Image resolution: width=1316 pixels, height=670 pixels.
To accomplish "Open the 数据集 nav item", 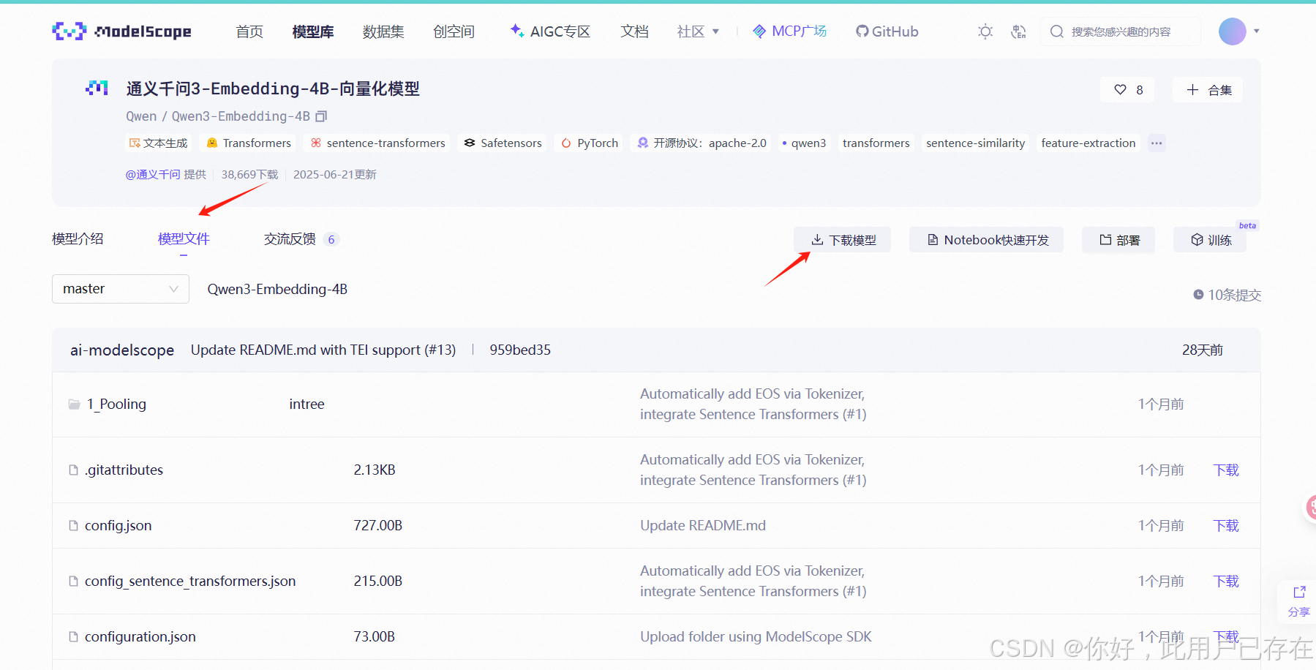I will (x=383, y=31).
